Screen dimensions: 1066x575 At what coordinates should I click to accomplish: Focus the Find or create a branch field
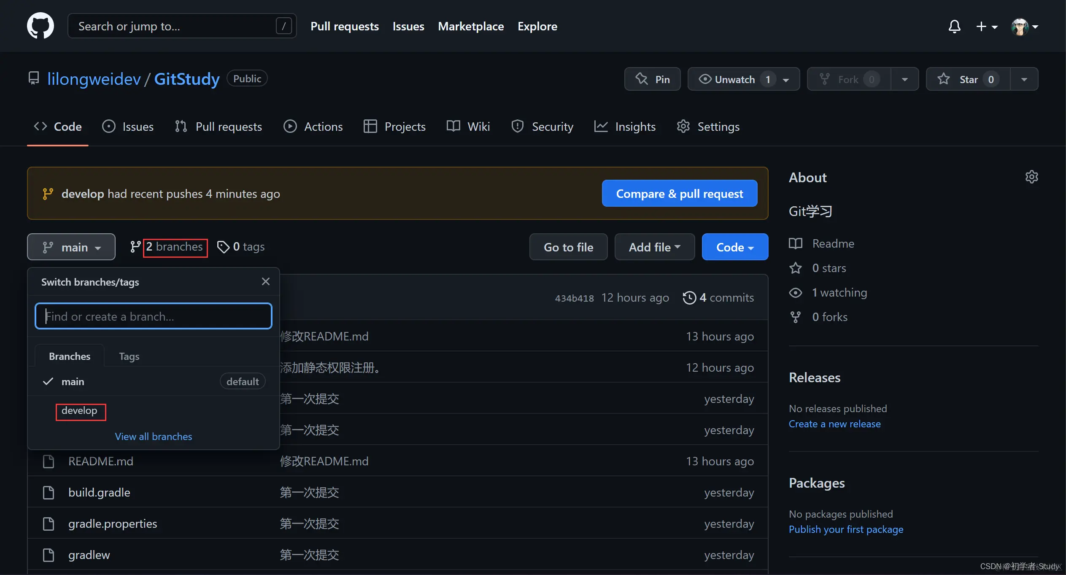153,316
